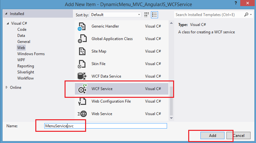The width and height of the screenshot is (256, 143).
Task: Select the Global Application Class icon
Action: pyautogui.click(x=82, y=39)
